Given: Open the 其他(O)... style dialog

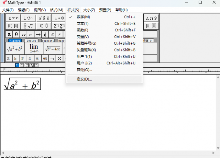Looking at the screenshot, I should pos(104,70).
